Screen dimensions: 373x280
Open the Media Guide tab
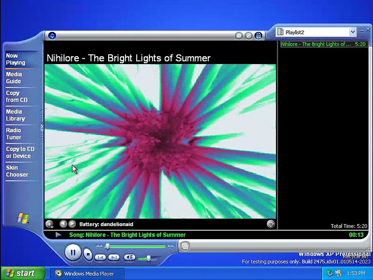pos(14,78)
